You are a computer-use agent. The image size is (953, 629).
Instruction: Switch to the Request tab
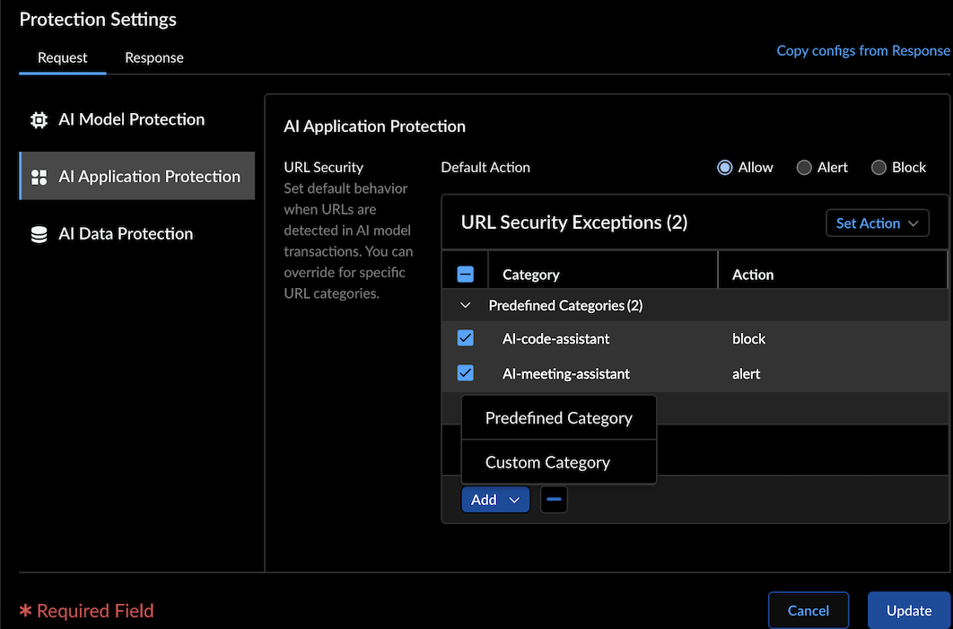(x=63, y=58)
